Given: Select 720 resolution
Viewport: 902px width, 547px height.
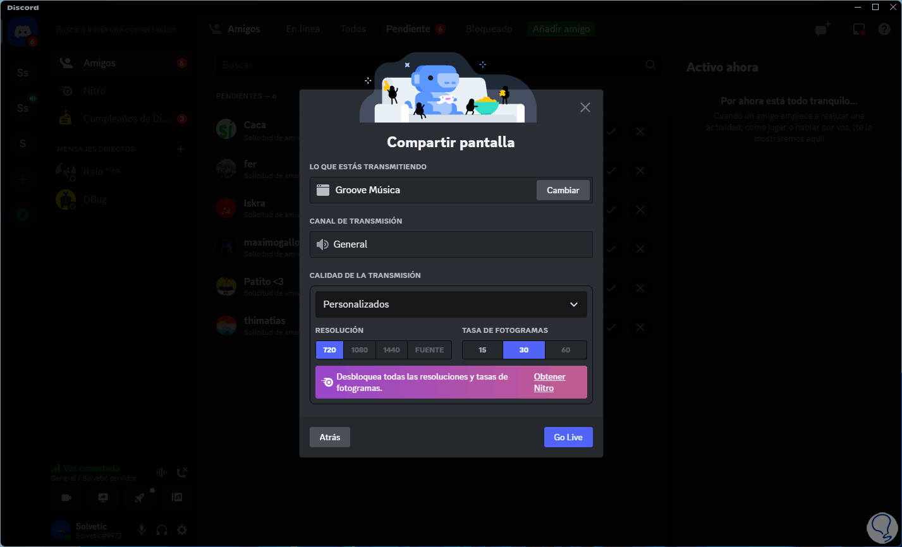Looking at the screenshot, I should [329, 350].
